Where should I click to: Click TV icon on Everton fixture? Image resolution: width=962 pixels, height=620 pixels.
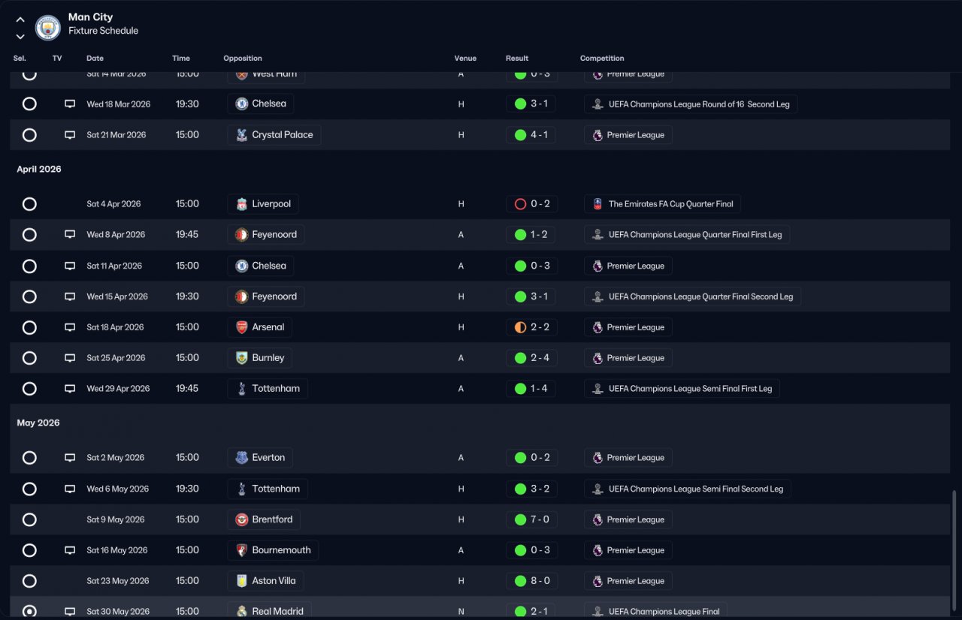[70, 458]
